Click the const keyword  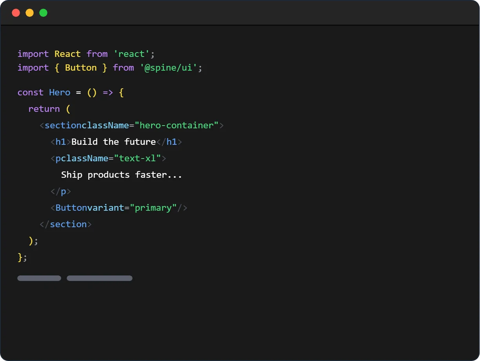[31, 93]
